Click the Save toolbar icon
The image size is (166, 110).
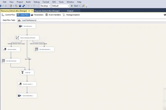(x=20, y=6)
